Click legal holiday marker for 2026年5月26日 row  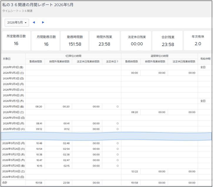(x=118, y=149)
